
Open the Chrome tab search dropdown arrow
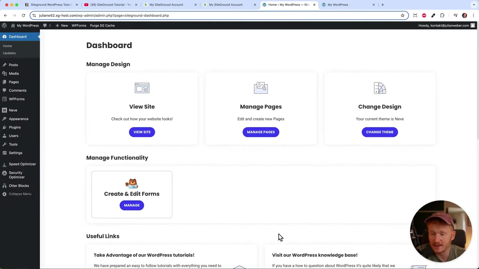(x=474, y=5)
